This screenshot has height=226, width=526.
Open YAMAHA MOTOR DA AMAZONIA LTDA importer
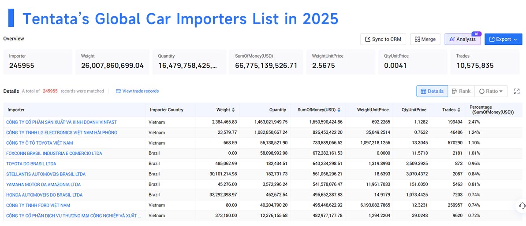(x=43, y=184)
